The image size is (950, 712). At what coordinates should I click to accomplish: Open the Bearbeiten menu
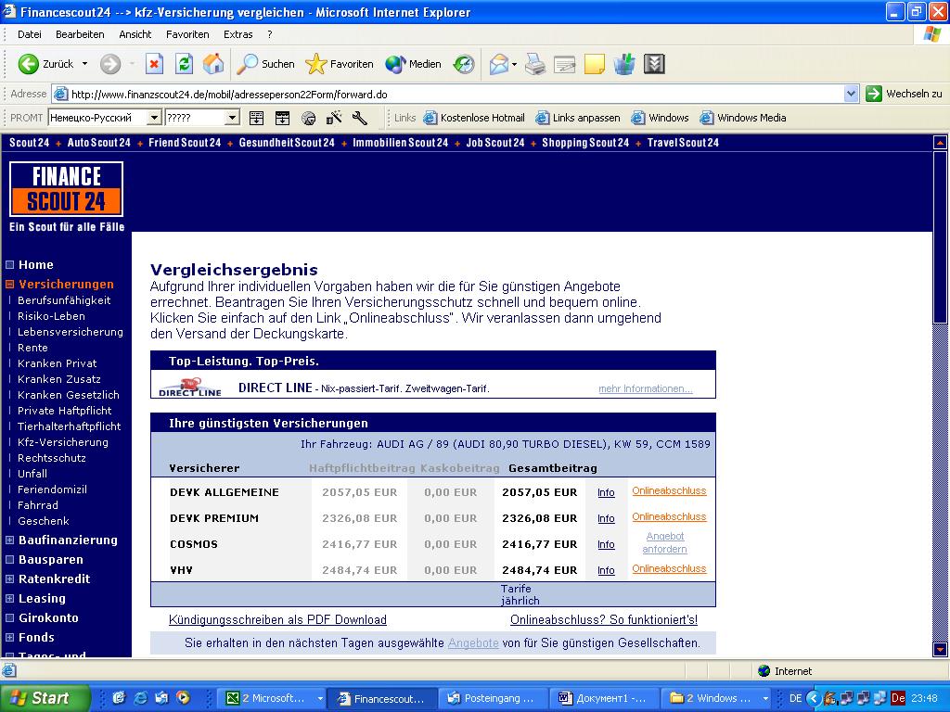80,34
